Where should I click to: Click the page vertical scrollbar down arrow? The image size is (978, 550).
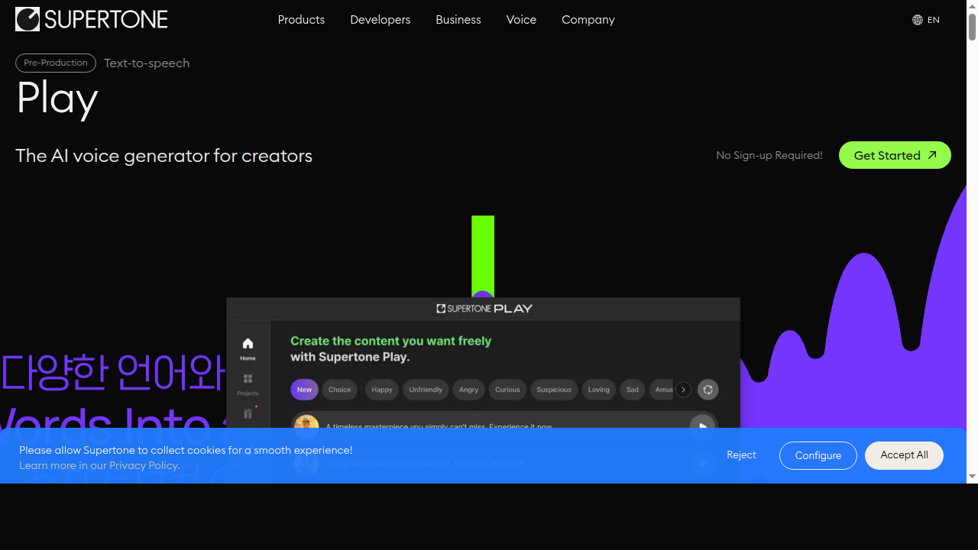coord(972,476)
